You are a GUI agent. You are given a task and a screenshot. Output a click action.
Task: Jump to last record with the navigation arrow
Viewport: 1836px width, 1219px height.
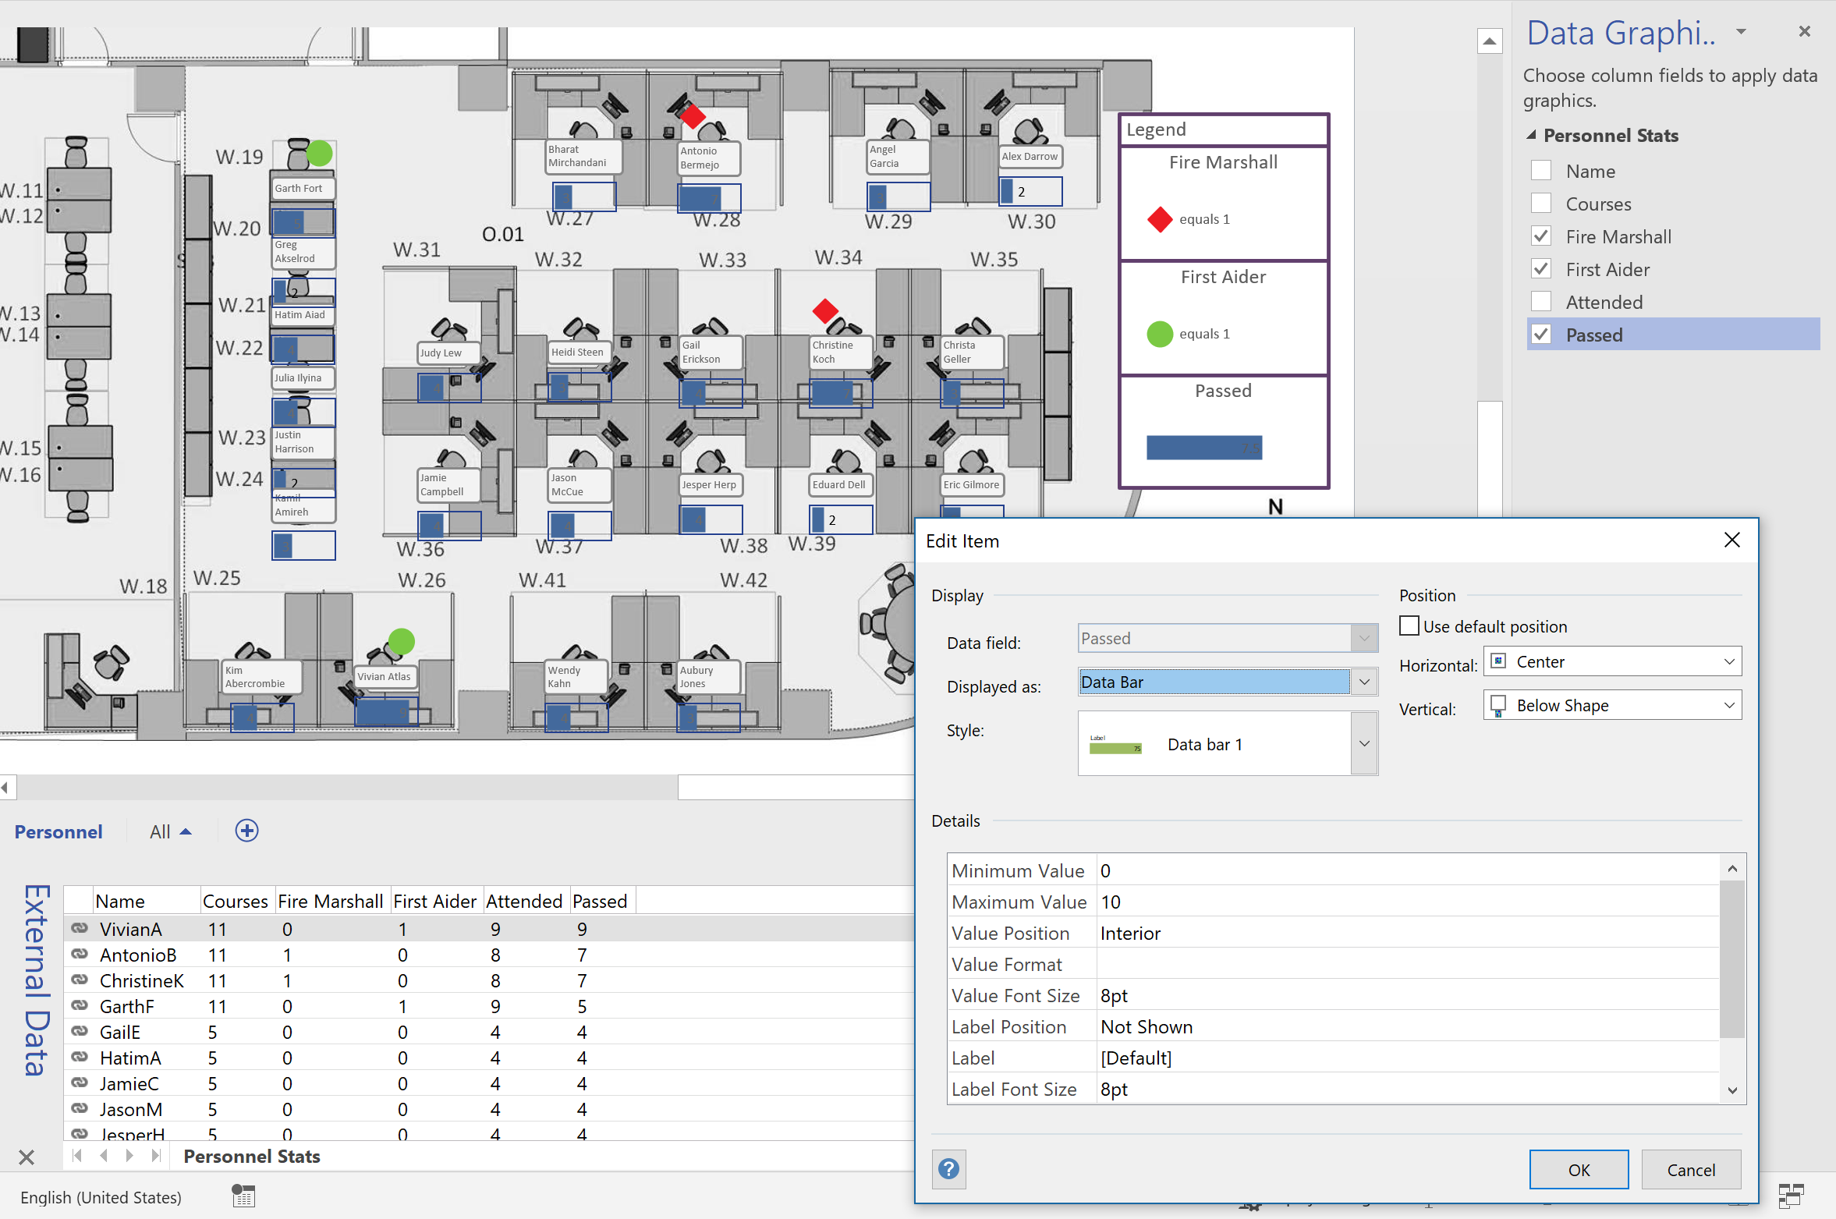[x=157, y=1157]
